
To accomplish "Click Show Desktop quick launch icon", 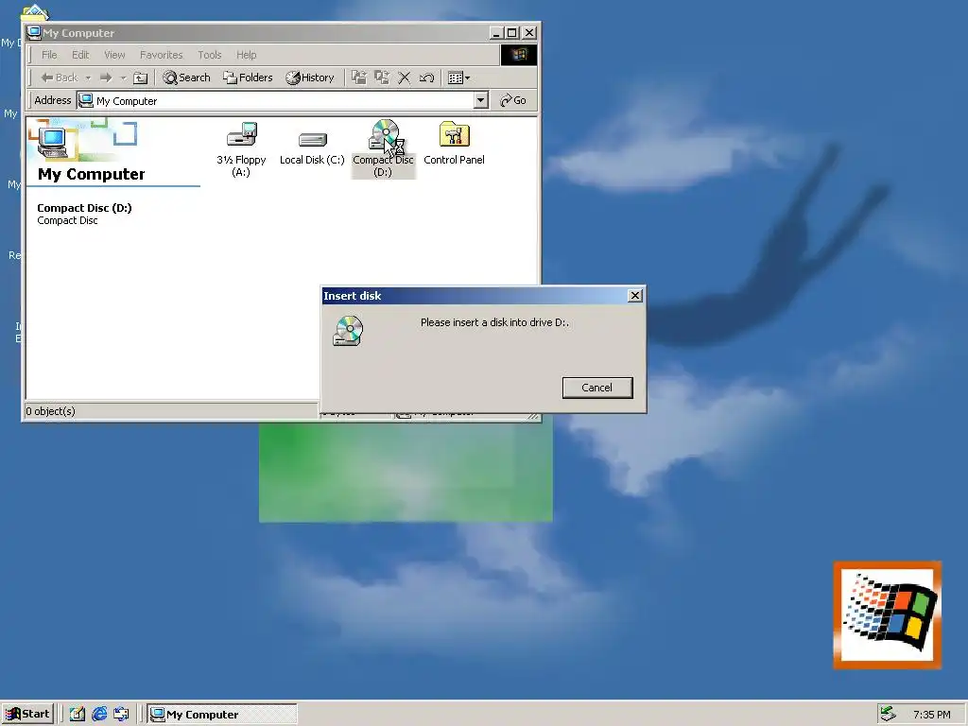I will (x=78, y=715).
